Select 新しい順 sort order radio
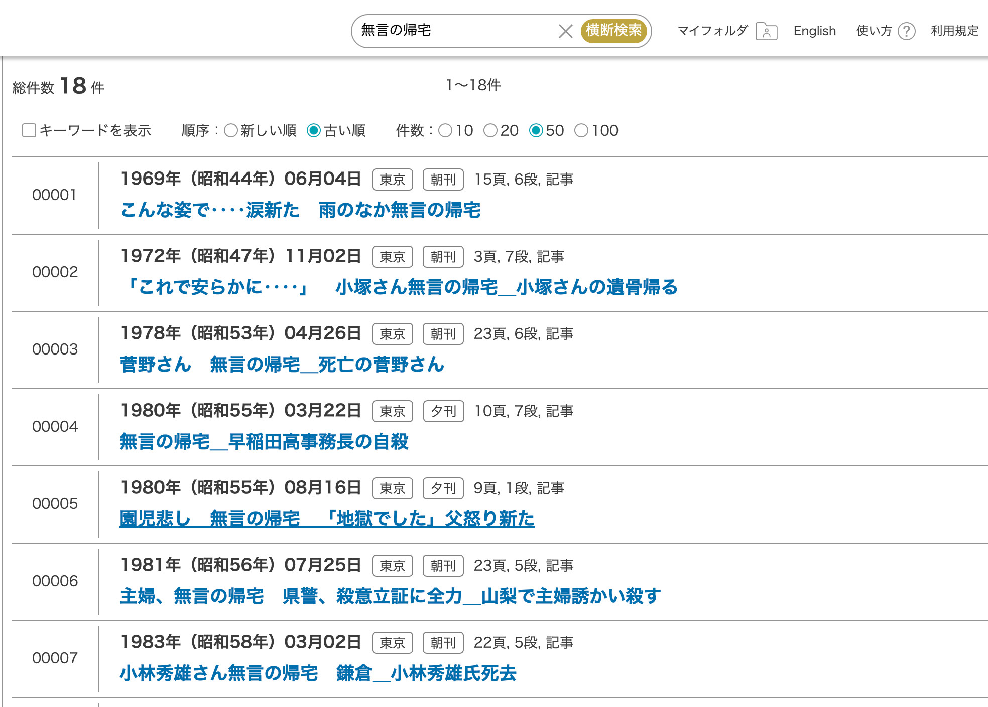This screenshot has height=707, width=988. 231,131
